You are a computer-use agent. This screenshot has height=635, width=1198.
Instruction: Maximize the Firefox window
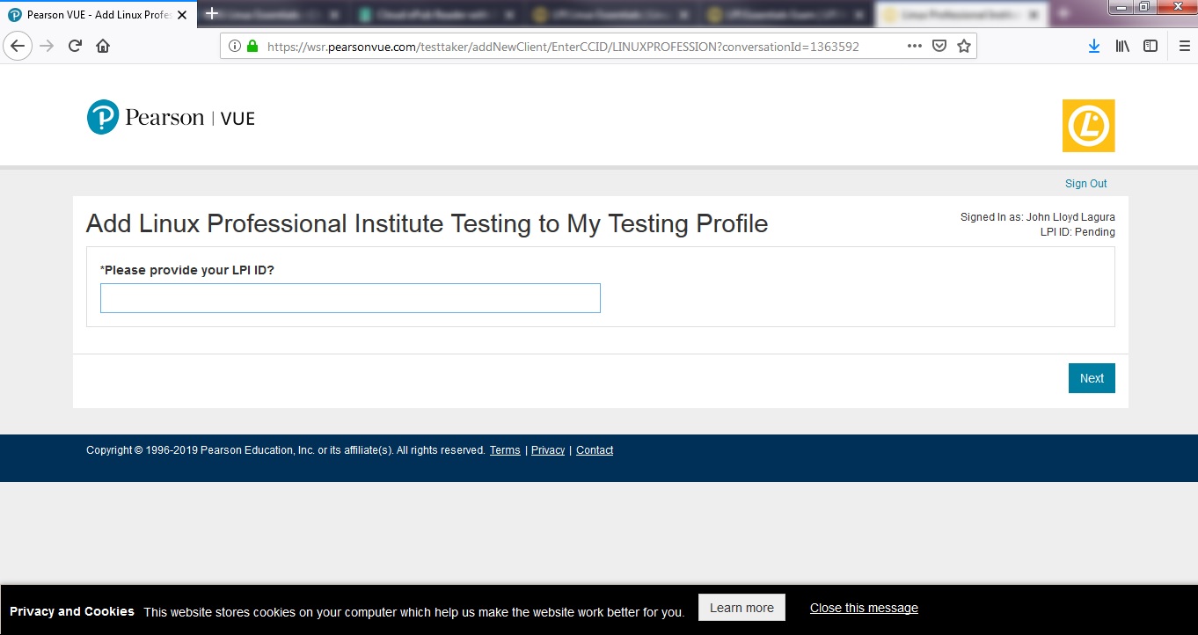[x=1144, y=7]
